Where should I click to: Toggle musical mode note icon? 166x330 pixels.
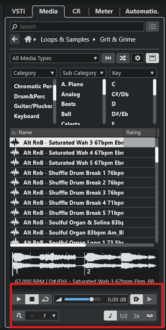pos(111,316)
